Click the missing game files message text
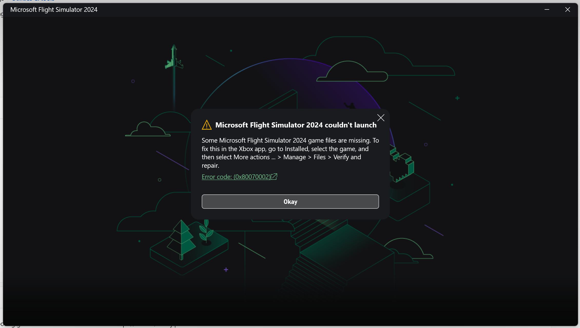Screen dimensions: 580x328 tap(290, 153)
